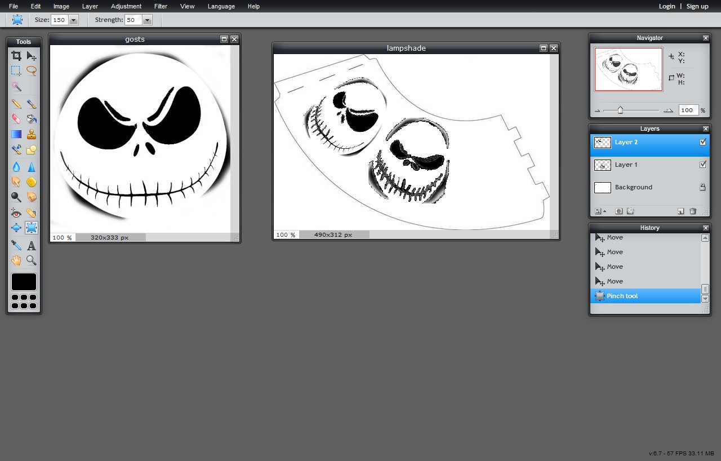
Task: Select Layer 1 in Layers panel
Action: pyautogui.click(x=649, y=165)
